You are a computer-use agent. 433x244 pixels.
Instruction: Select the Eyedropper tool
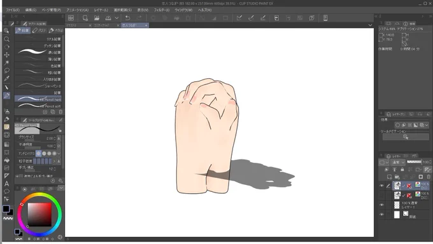click(x=6, y=79)
